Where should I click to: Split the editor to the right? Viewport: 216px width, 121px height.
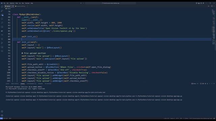(212, 6)
